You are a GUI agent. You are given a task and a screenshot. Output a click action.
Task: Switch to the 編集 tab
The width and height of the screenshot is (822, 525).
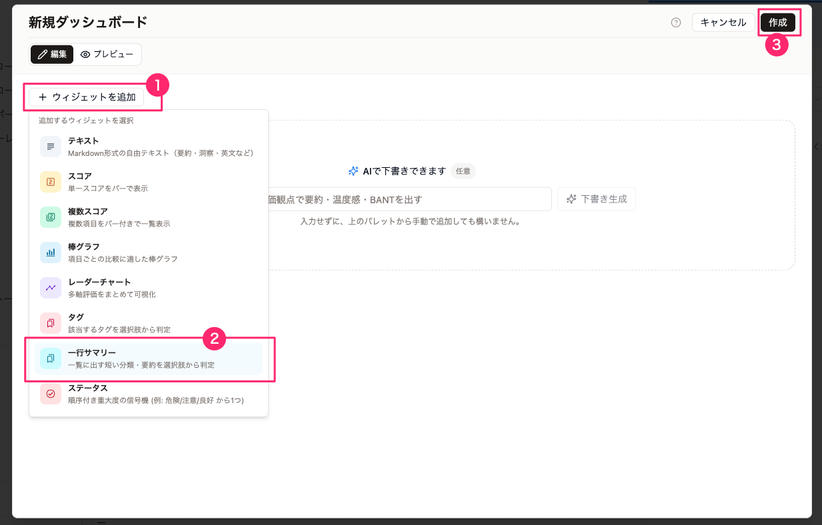pyautogui.click(x=52, y=55)
